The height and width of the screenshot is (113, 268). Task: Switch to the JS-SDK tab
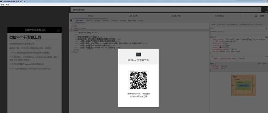[134, 16]
